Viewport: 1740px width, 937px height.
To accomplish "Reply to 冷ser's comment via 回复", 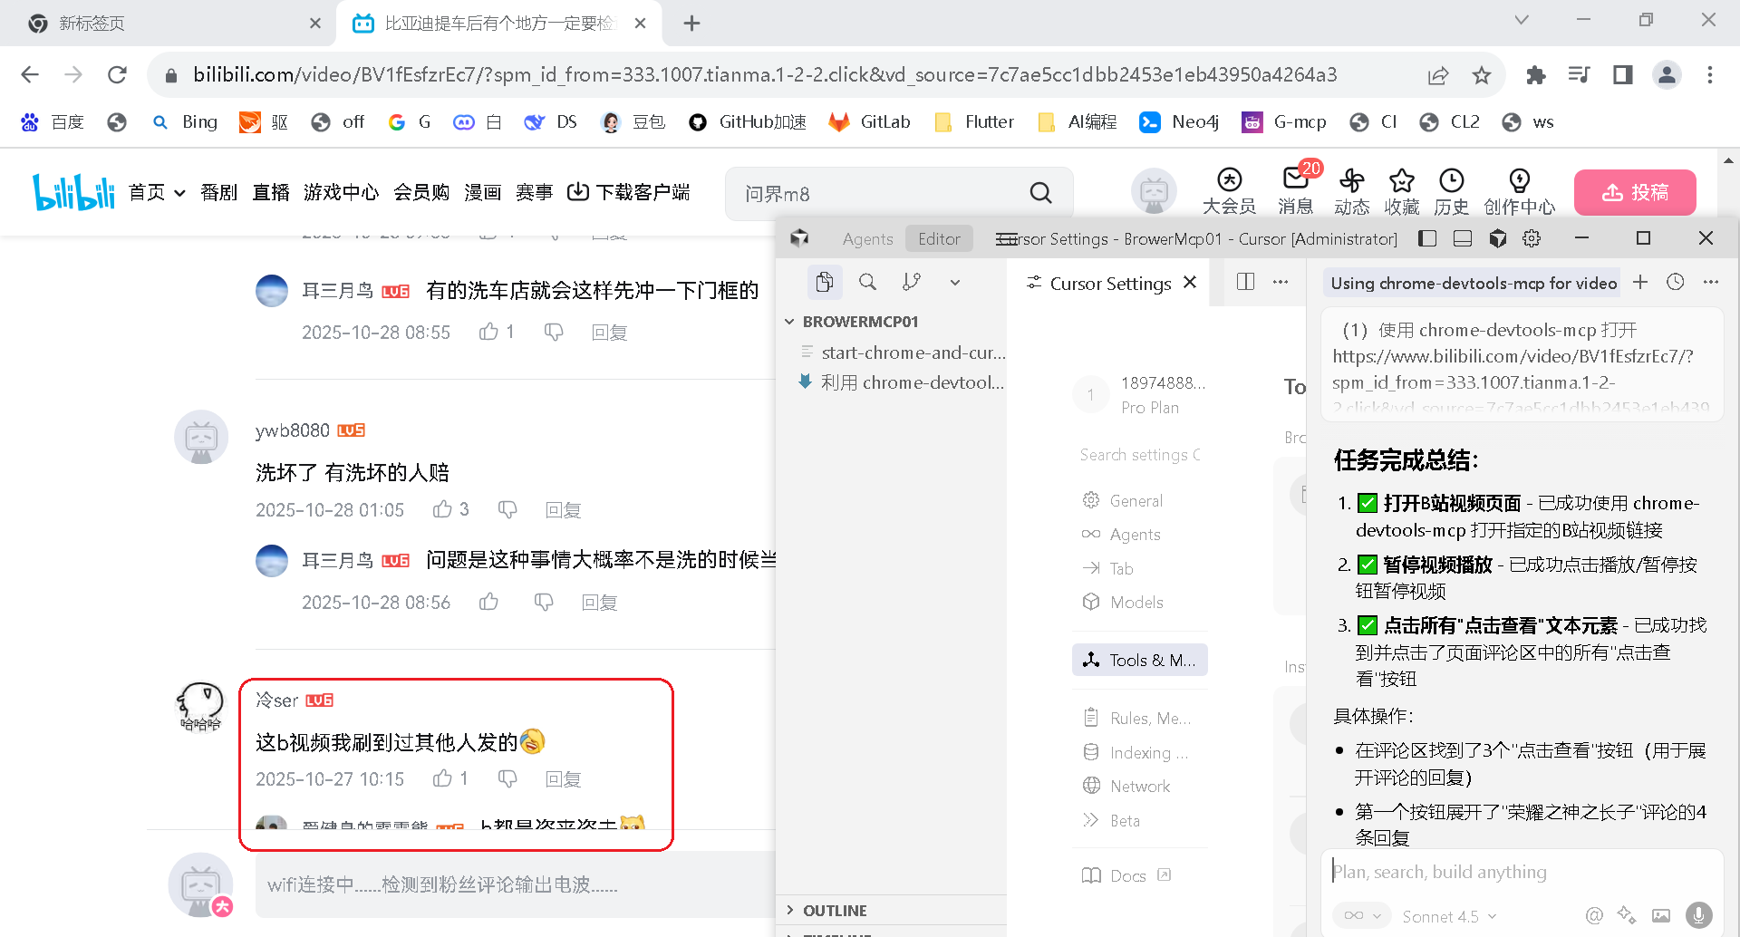I will 563,779.
